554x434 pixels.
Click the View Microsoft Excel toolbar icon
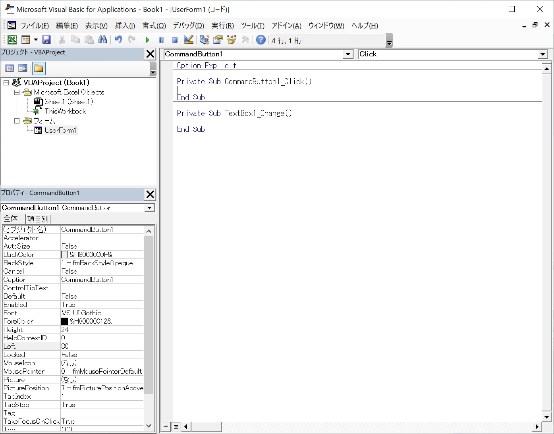coord(12,40)
